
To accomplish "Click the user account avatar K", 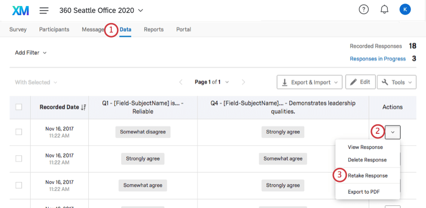I will (x=405, y=10).
